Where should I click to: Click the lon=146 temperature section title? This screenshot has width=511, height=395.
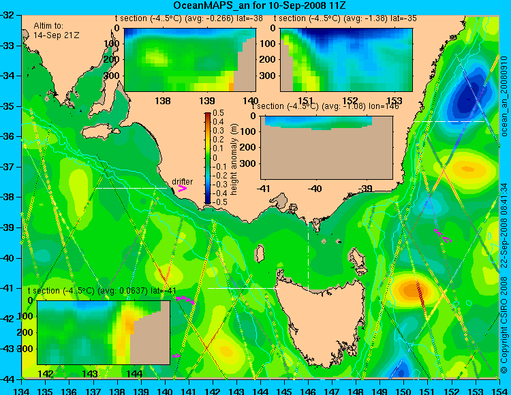(x=325, y=106)
